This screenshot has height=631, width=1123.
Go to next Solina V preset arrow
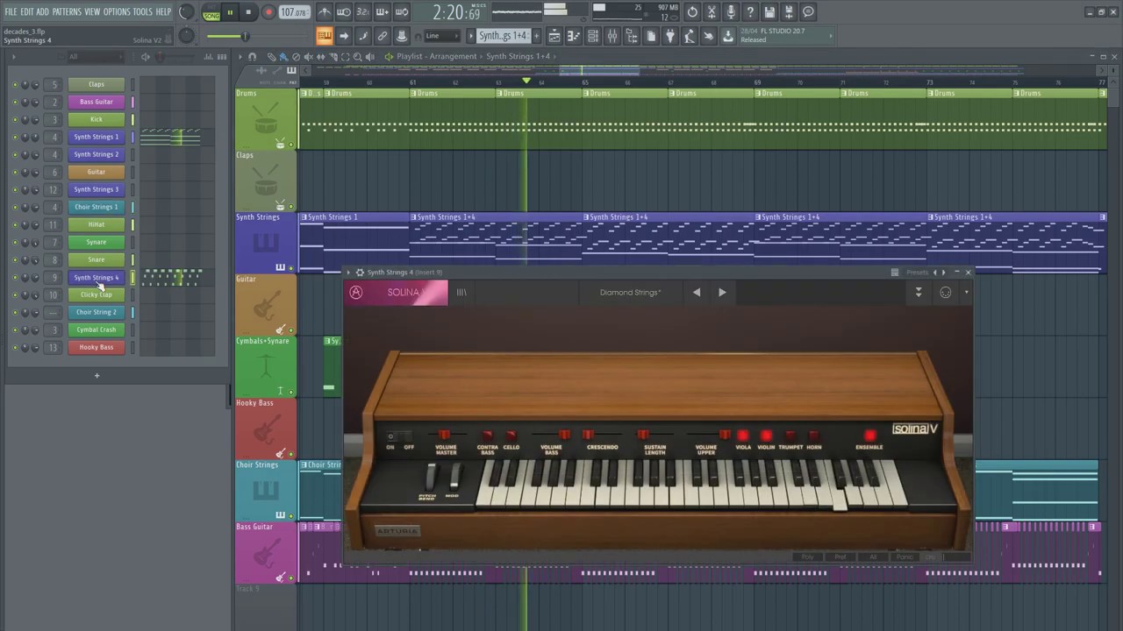tap(722, 293)
